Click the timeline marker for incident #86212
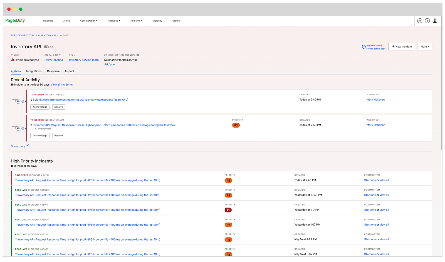This screenshot has height=262, width=445. [x=23, y=101]
